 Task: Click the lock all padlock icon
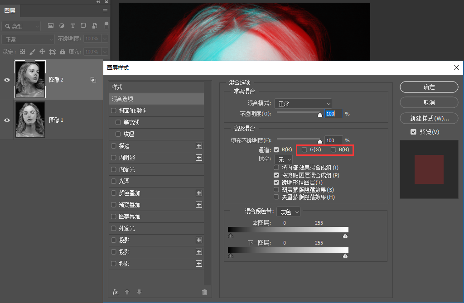[x=63, y=52]
